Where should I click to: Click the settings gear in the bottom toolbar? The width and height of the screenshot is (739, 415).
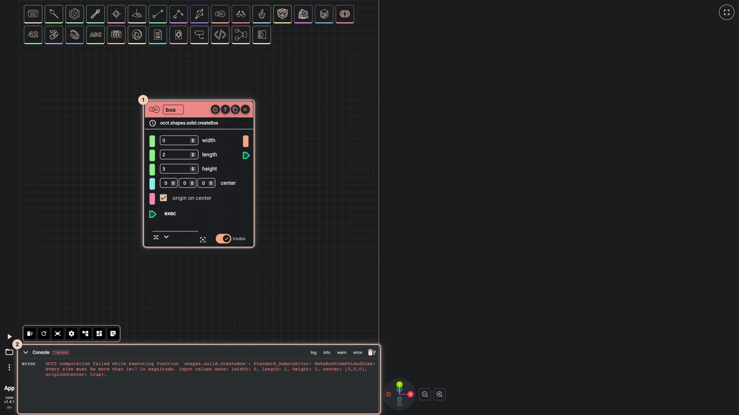point(72,334)
